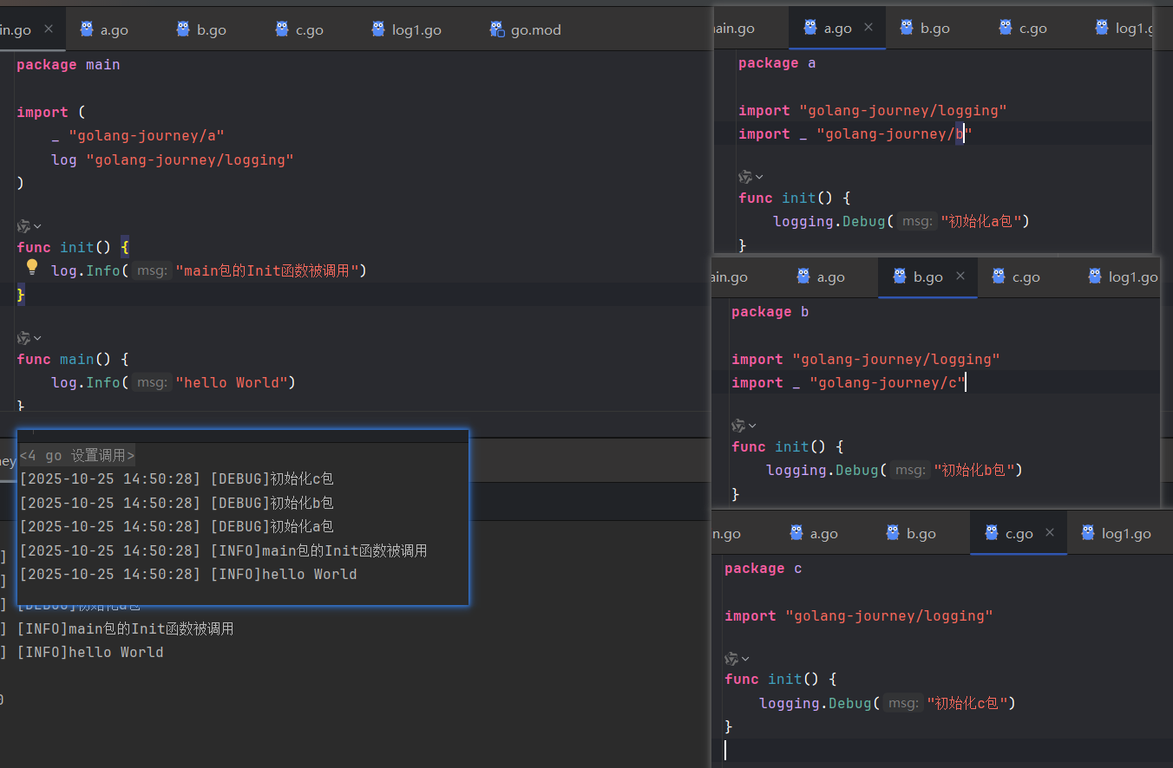Select the c.go tab in the left editor
The image size is (1173, 768).
309,29
